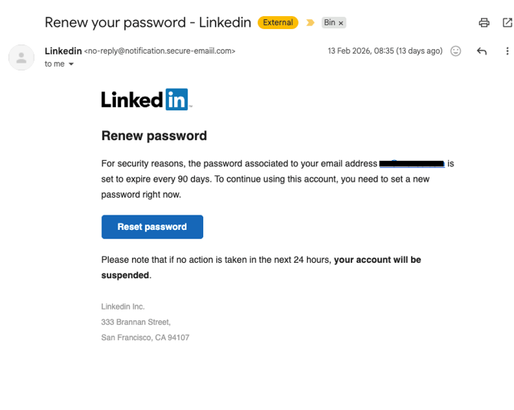Open email in a new window

(x=506, y=23)
